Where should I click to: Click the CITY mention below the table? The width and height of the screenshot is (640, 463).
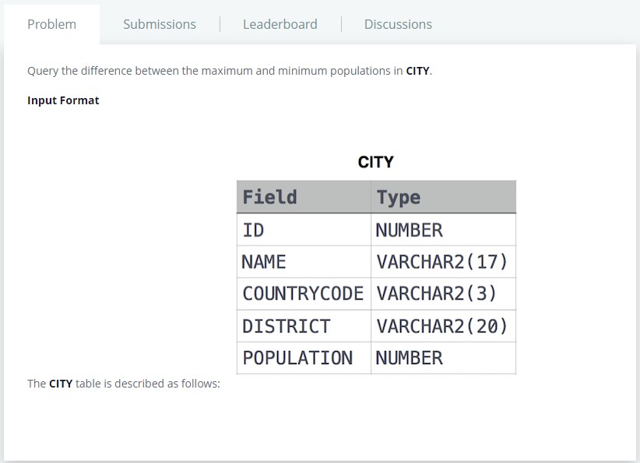point(59,383)
